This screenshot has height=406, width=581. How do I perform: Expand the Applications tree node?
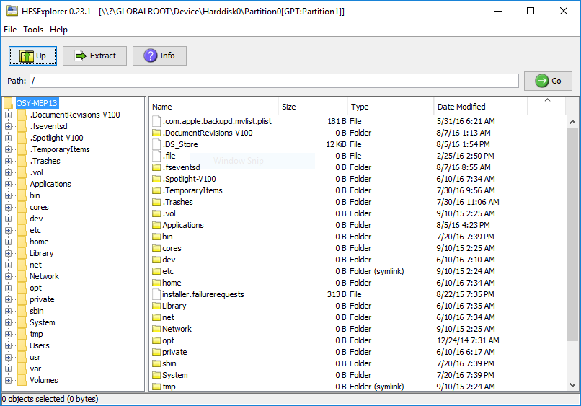coord(8,185)
